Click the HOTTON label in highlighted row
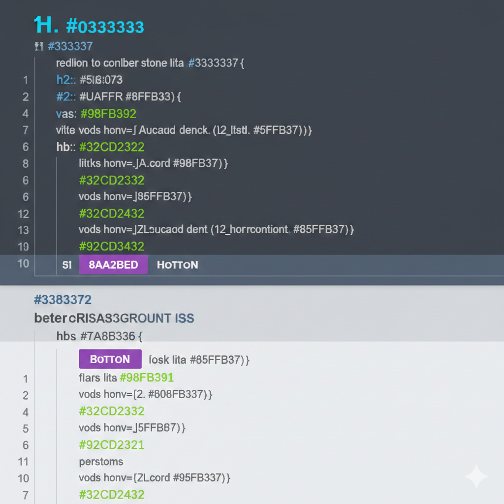Screen dimensions: 504x504 (177, 265)
